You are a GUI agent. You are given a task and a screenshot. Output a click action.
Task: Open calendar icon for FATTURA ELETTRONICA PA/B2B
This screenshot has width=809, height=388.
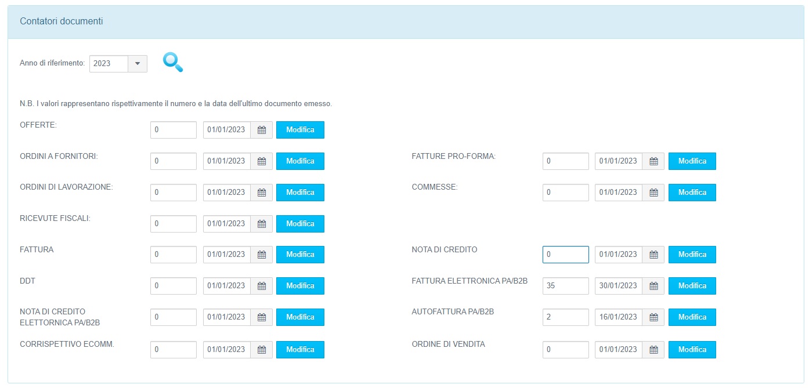point(653,286)
